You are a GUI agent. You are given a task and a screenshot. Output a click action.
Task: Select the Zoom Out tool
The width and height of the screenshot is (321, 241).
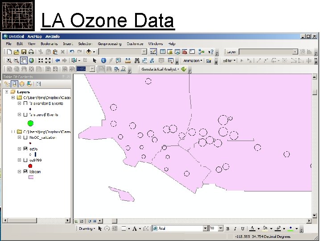click(16, 60)
